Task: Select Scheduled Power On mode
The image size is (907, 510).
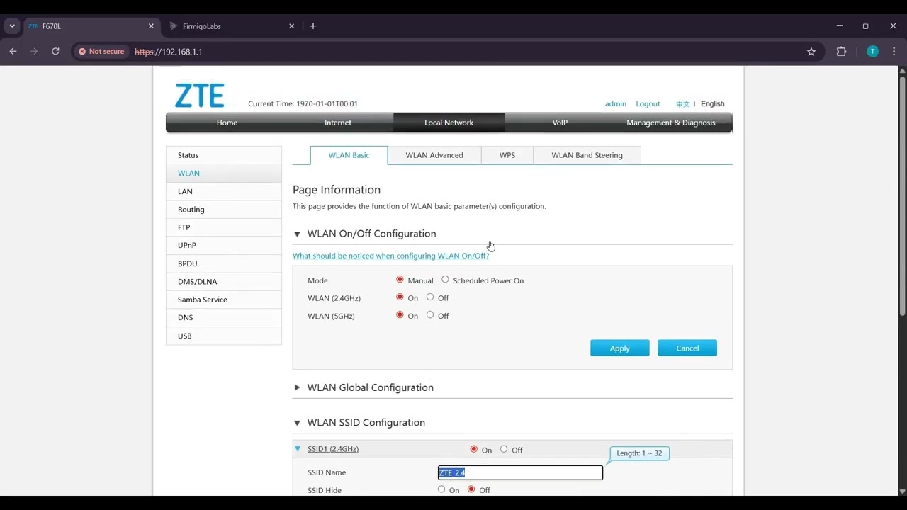Action: [445, 280]
